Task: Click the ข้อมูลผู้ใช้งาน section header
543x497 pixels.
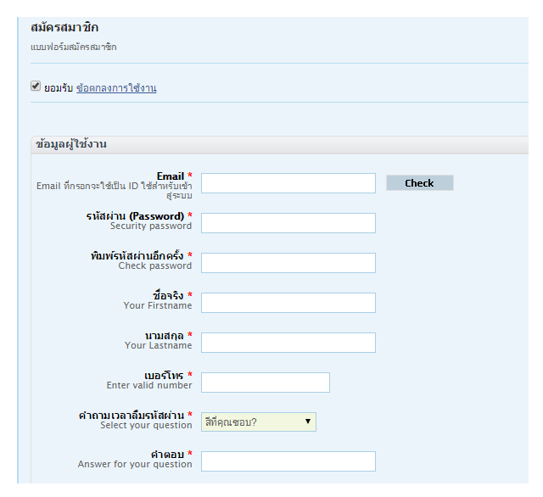Action: pos(71,144)
